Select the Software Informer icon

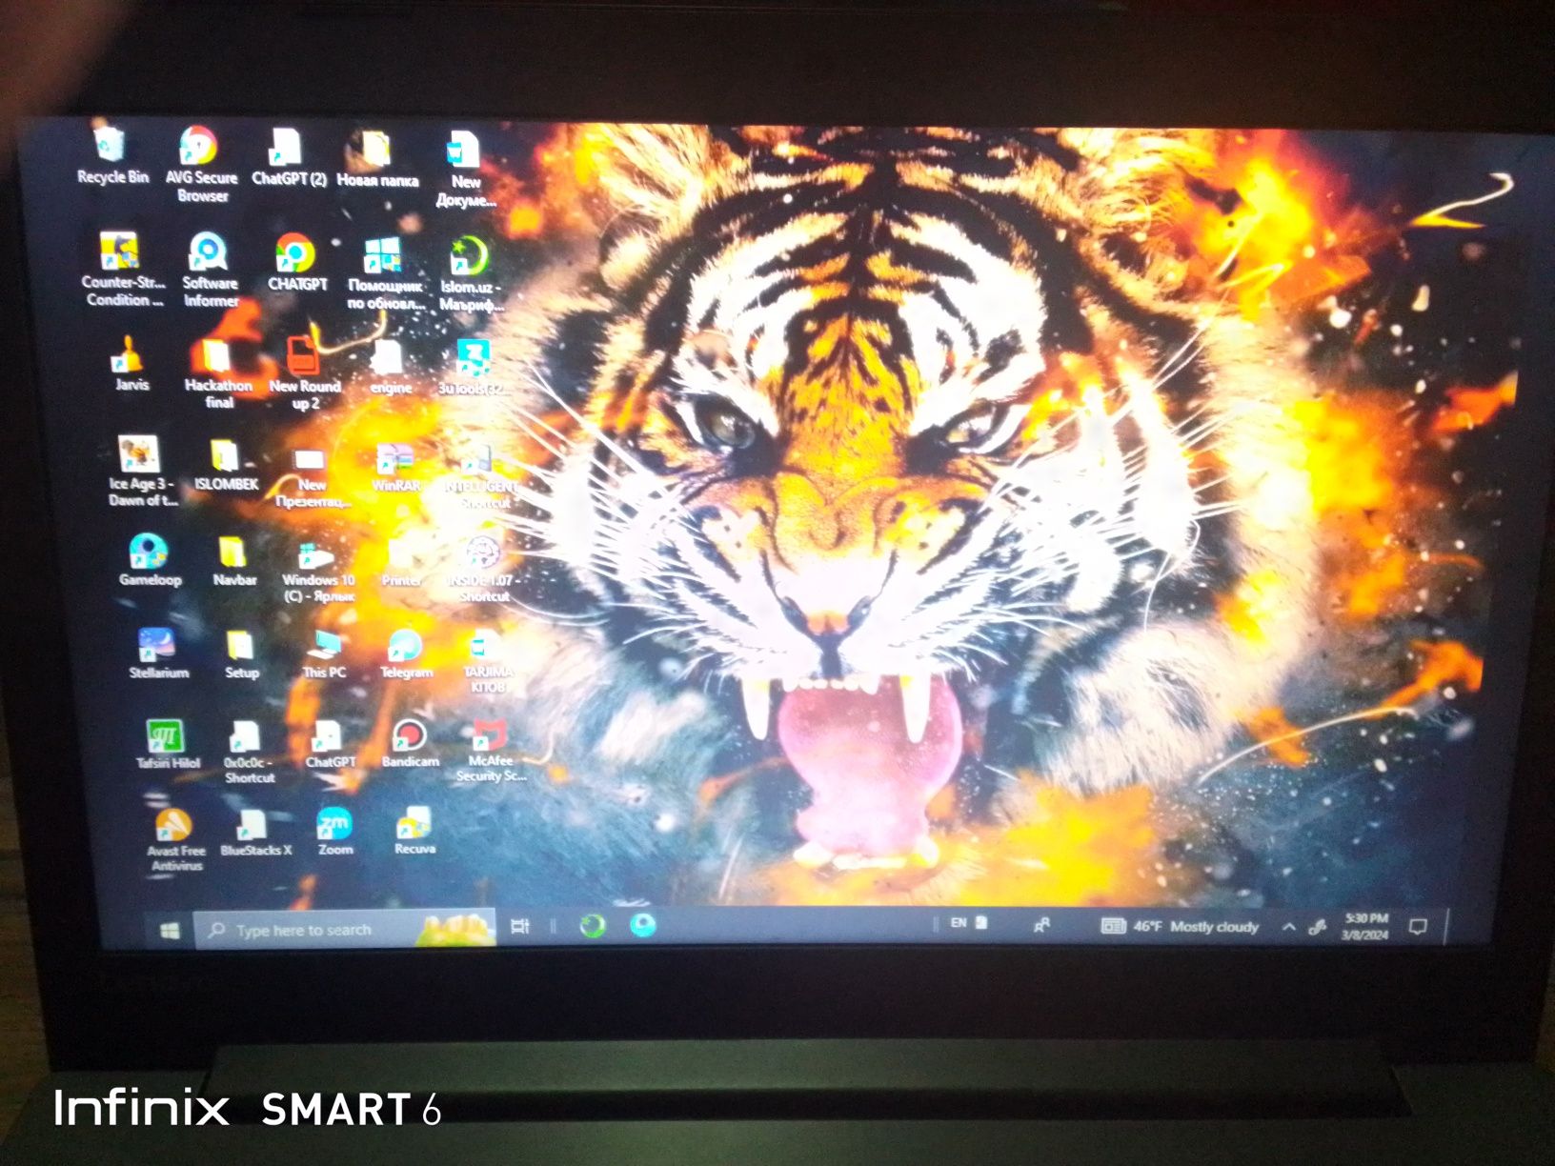click(x=210, y=270)
